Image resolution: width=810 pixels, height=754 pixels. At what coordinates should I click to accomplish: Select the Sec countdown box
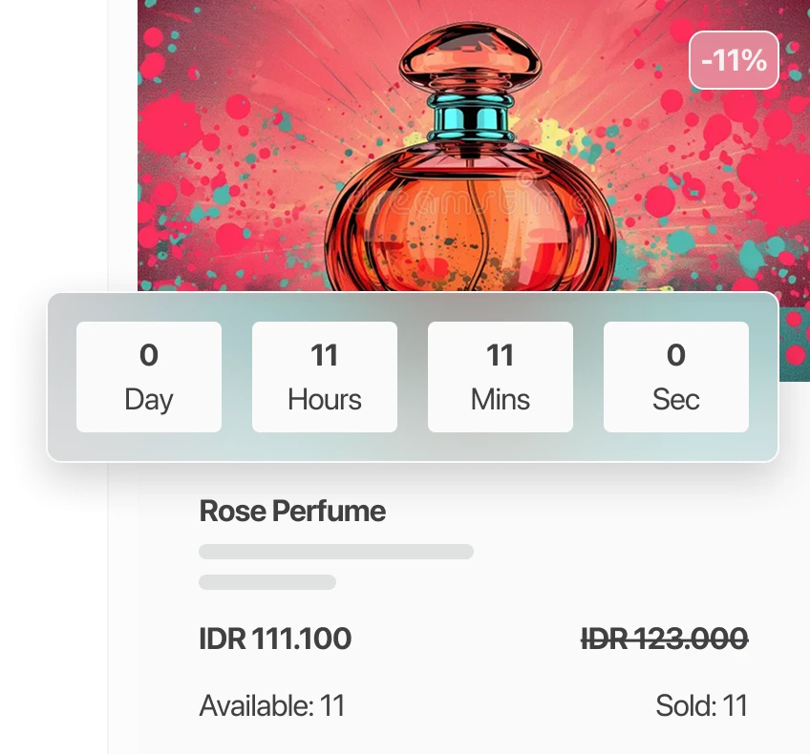point(675,377)
